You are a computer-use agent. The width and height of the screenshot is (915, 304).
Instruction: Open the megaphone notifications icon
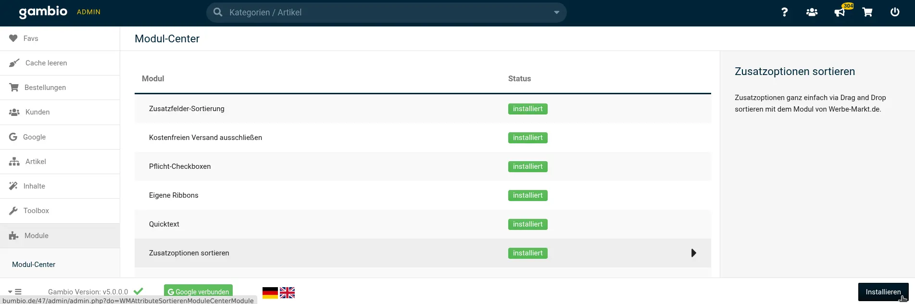click(840, 12)
